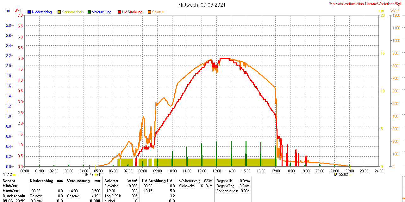This screenshot has width=405, height=202.
Task: Click the 12:00 mark on time axis
Action: pyautogui.click(x=202, y=171)
